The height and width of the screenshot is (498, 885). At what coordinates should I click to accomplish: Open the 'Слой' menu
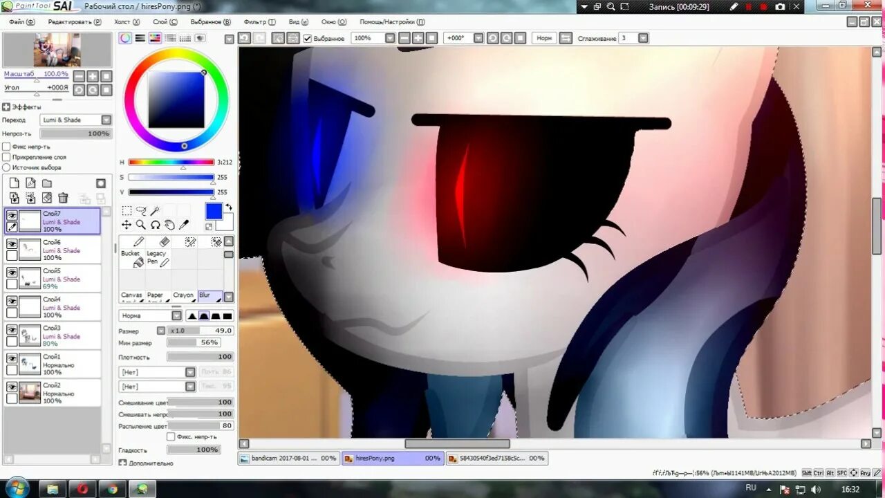tap(165, 21)
